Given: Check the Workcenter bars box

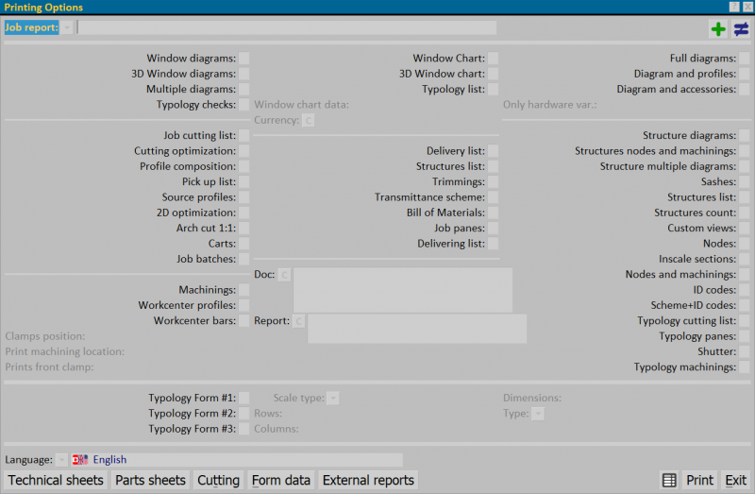Looking at the screenshot, I should click(x=244, y=320).
